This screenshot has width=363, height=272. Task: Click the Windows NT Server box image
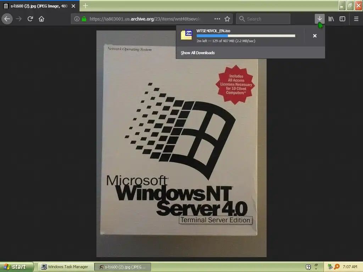pyautogui.click(x=181, y=144)
